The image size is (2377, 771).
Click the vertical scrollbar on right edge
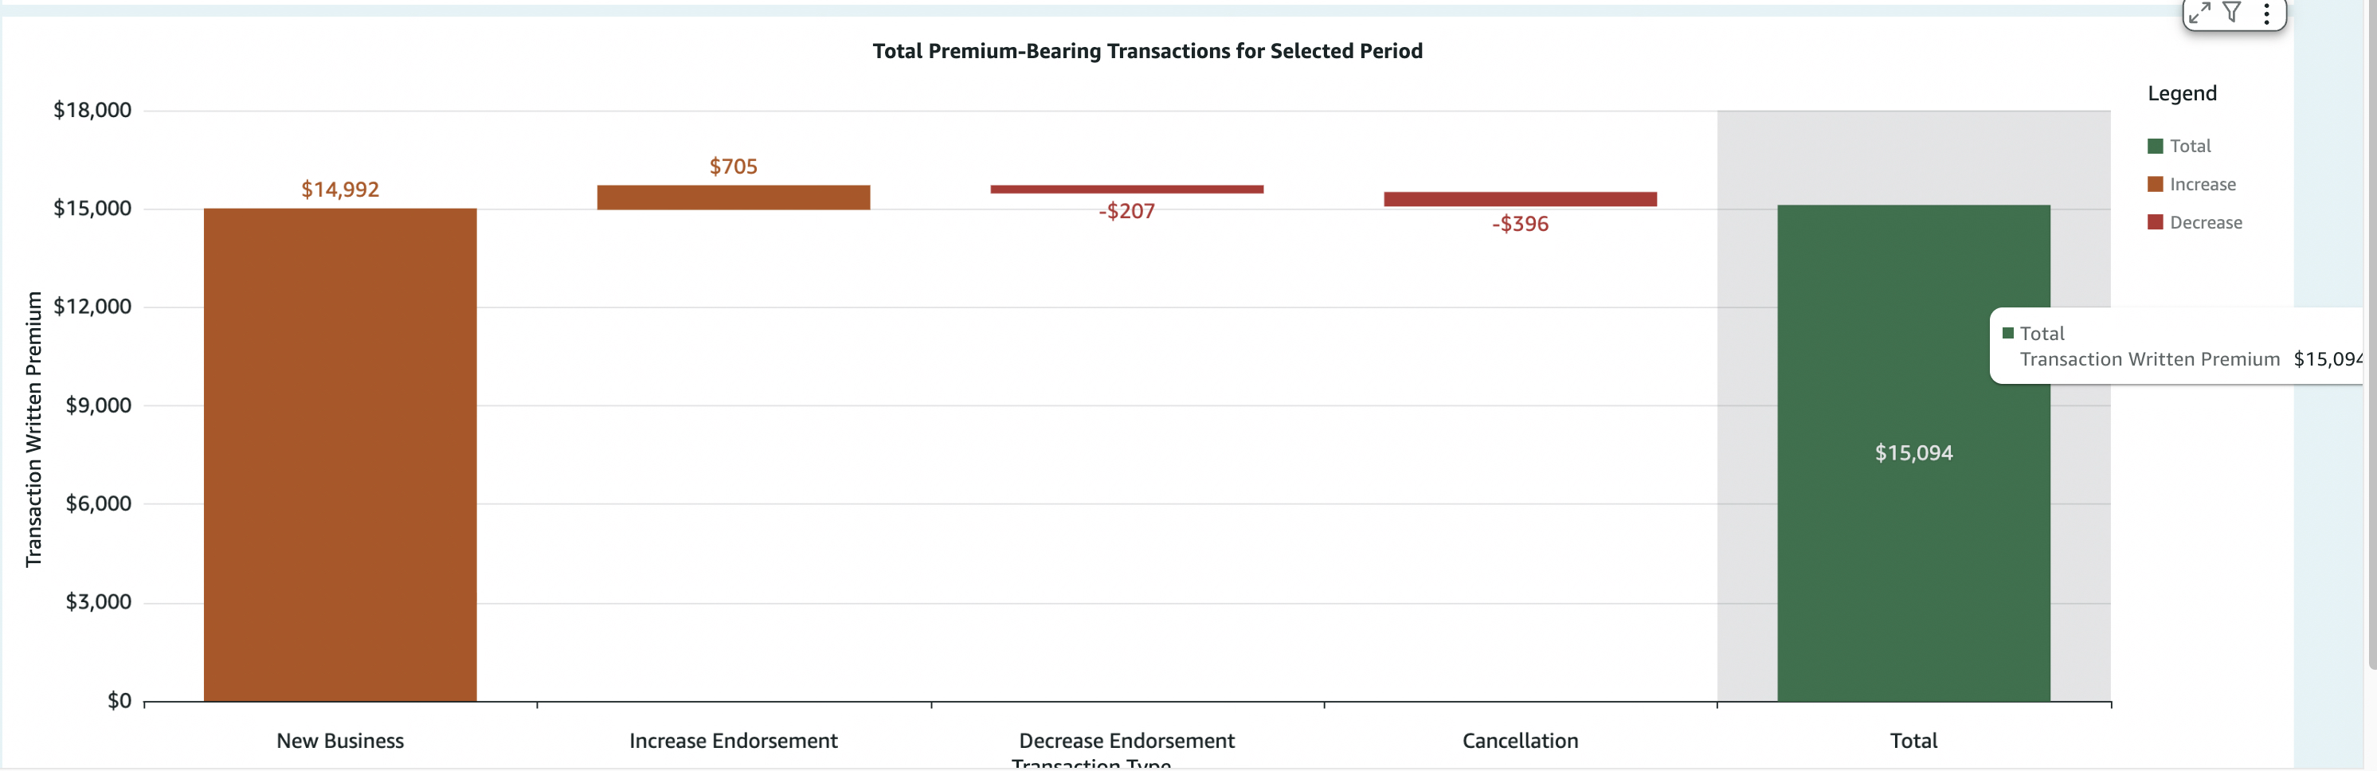click(2371, 332)
